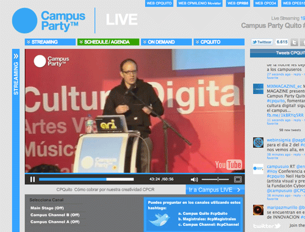Image resolution: width=305 pixels, height=232 pixels.
Task: Expand the SCHEDULE / AGENDA dropdown
Action: point(108,42)
